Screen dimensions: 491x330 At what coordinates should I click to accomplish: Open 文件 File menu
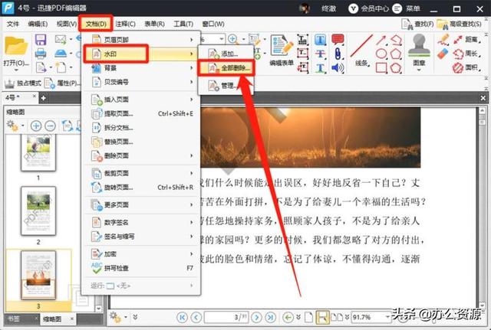[x=13, y=24]
